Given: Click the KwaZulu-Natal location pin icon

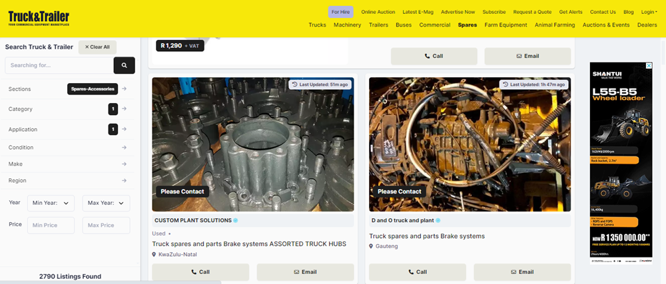Looking at the screenshot, I should click(155, 255).
